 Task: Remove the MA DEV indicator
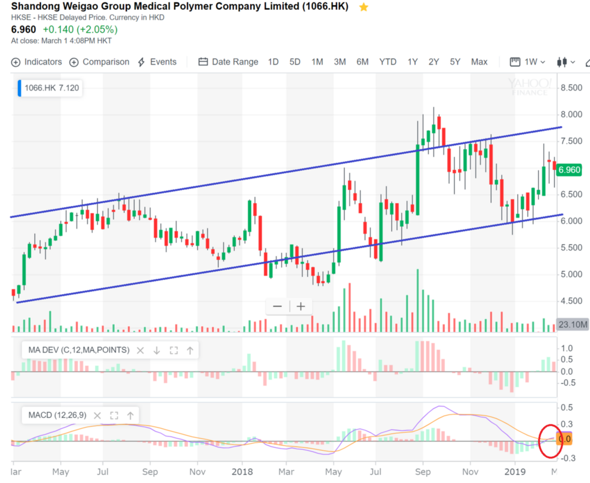click(140, 350)
